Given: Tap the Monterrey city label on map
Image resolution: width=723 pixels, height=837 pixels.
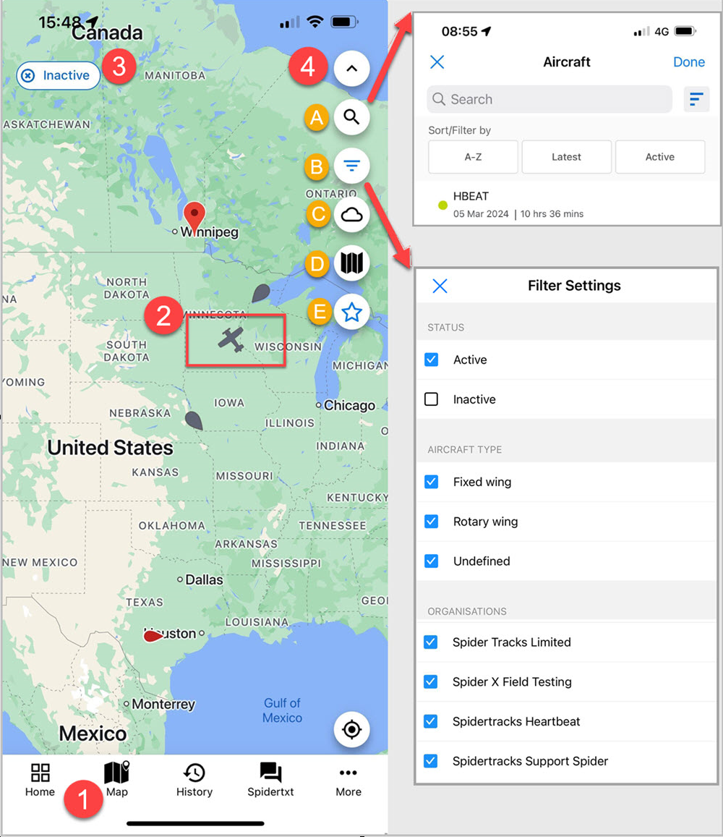Looking at the screenshot, I should click(163, 704).
